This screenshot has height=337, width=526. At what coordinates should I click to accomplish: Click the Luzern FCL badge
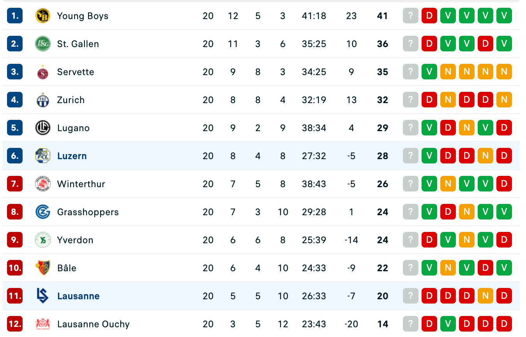click(x=42, y=156)
